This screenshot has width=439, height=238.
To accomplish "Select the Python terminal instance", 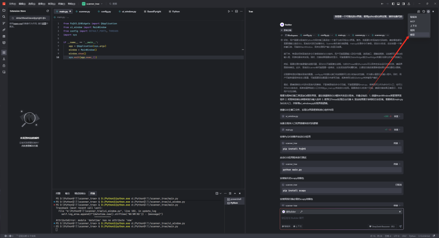I will [235, 203].
